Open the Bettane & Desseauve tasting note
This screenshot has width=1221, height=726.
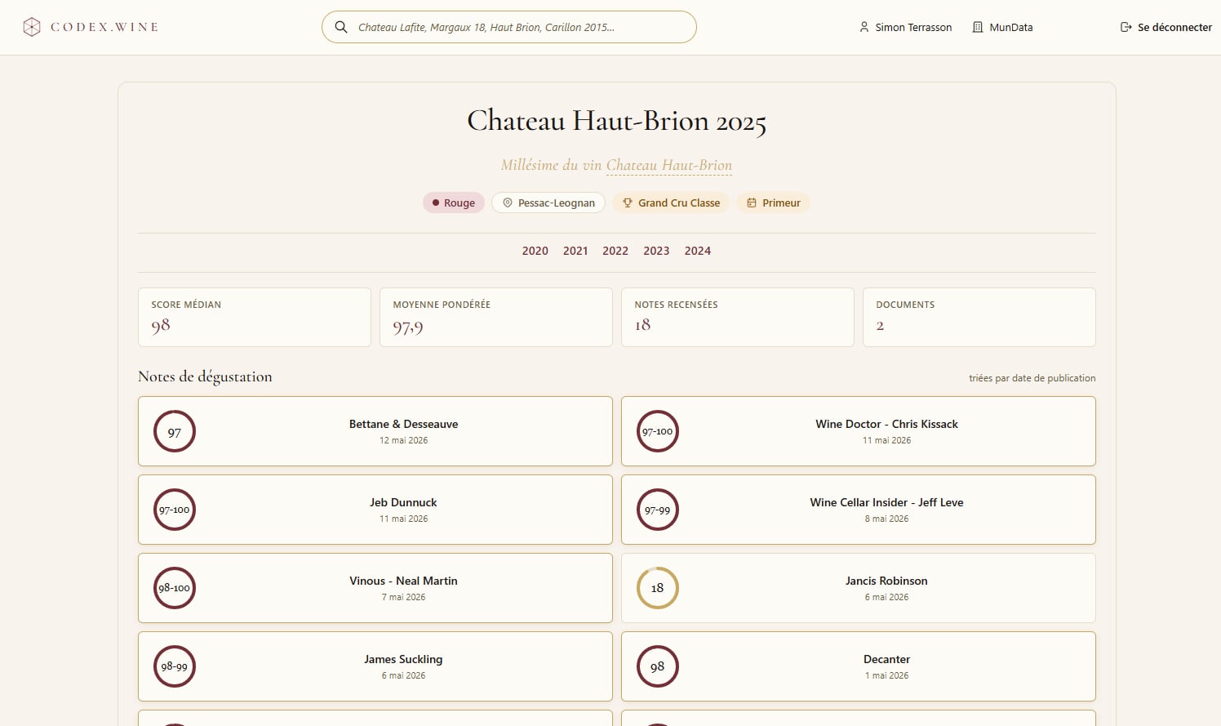click(x=375, y=431)
